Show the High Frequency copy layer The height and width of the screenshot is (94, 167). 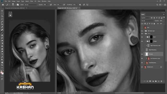point(142,45)
